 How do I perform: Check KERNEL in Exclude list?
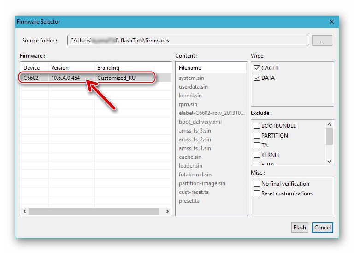257,155
